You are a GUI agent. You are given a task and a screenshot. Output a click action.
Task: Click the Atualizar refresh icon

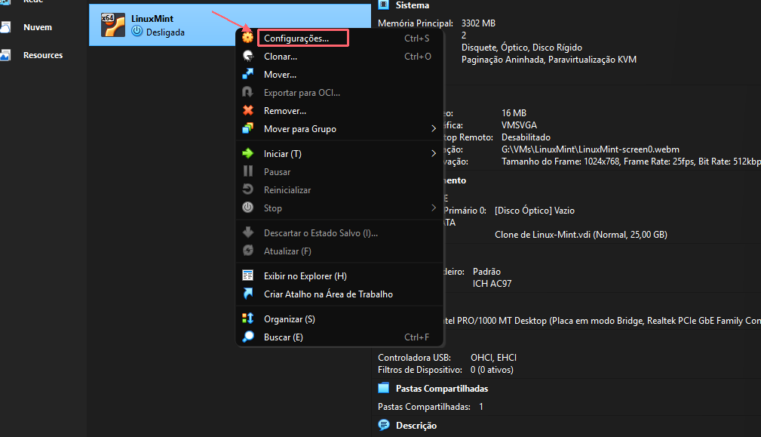(x=248, y=251)
